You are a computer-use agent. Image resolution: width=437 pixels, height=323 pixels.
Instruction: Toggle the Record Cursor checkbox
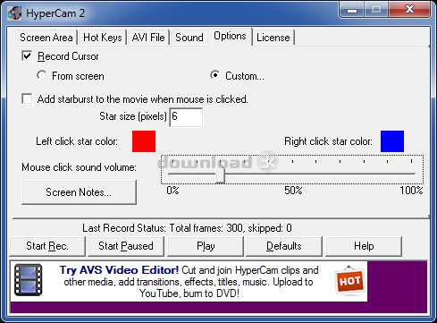27,55
